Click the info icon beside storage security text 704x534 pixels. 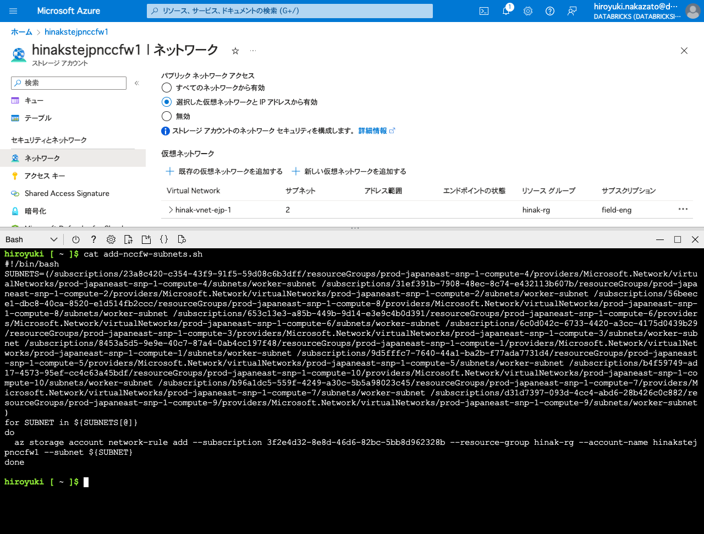(x=166, y=131)
